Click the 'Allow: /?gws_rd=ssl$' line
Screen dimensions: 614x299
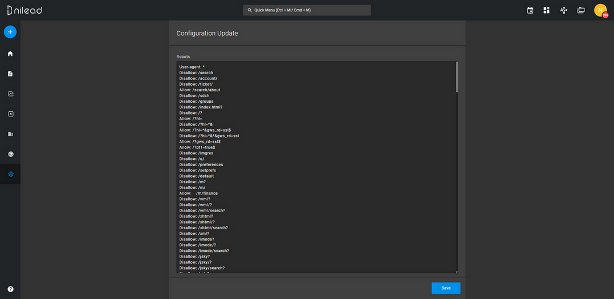pyautogui.click(x=200, y=141)
